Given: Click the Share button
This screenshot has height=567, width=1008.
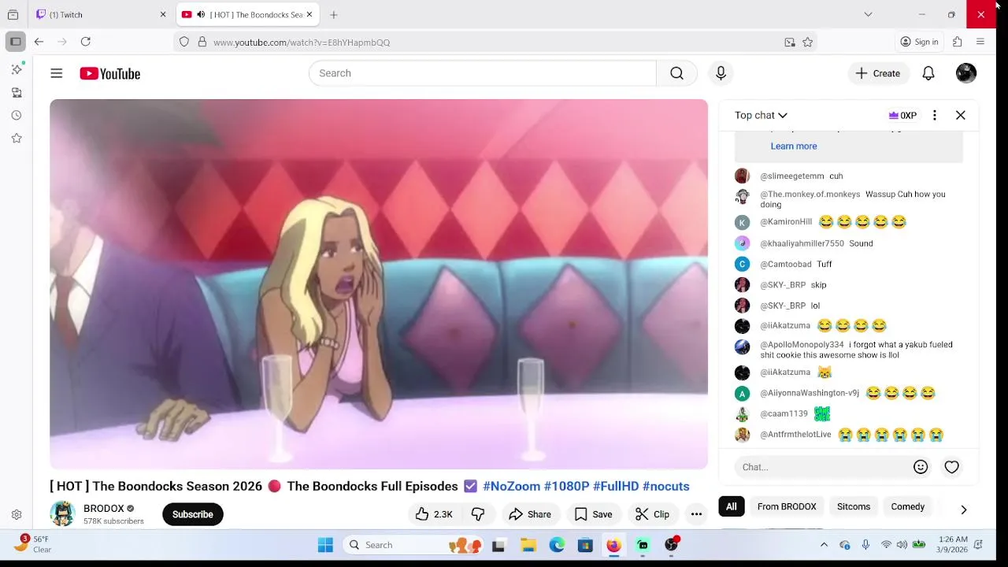Looking at the screenshot, I should 530,514.
